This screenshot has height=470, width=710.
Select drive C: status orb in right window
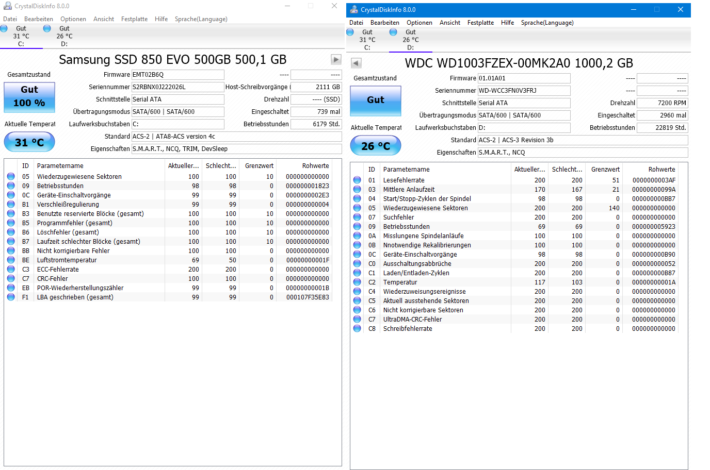pos(350,32)
